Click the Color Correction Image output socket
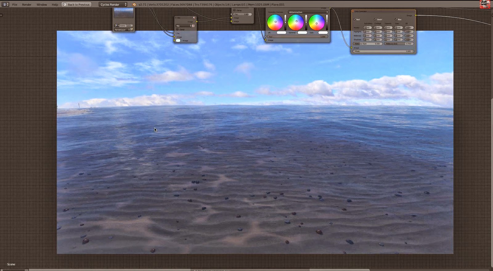 point(416,15)
